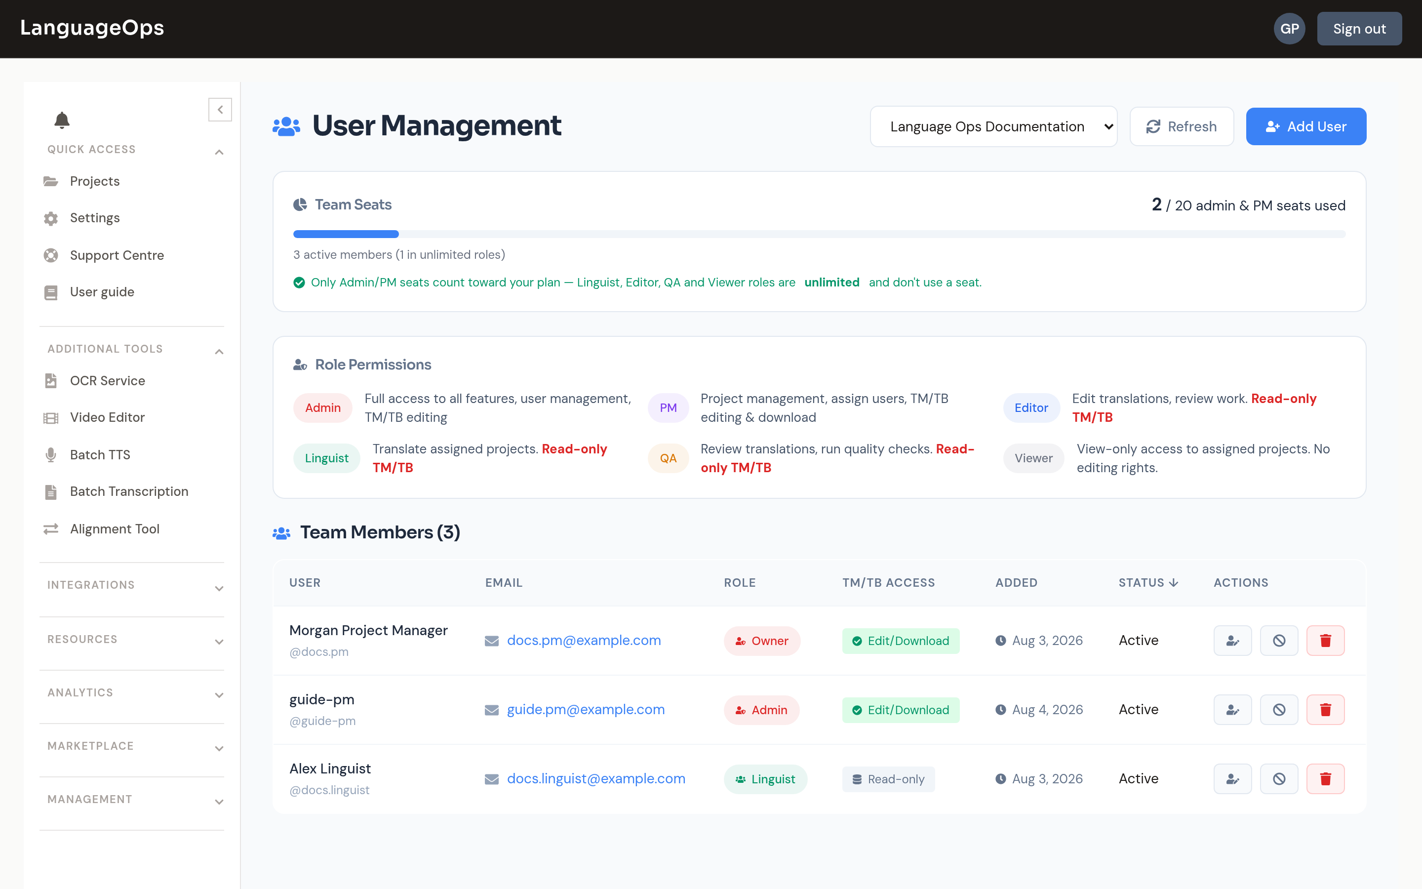Image resolution: width=1422 pixels, height=889 pixels.
Task: Click the Batch TTS microphone icon
Action: [x=51, y=455]
